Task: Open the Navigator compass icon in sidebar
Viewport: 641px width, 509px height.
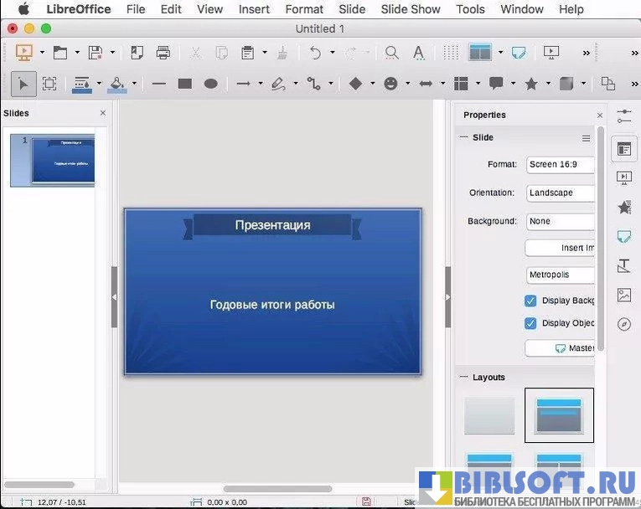Action: click(623, 324)
